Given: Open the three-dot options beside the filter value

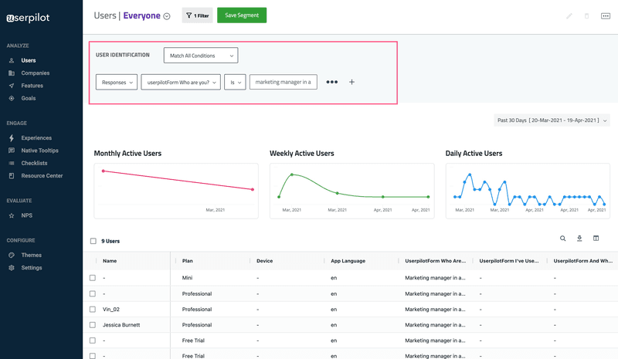Looking at the screenshot, I should tap(332, 82).
